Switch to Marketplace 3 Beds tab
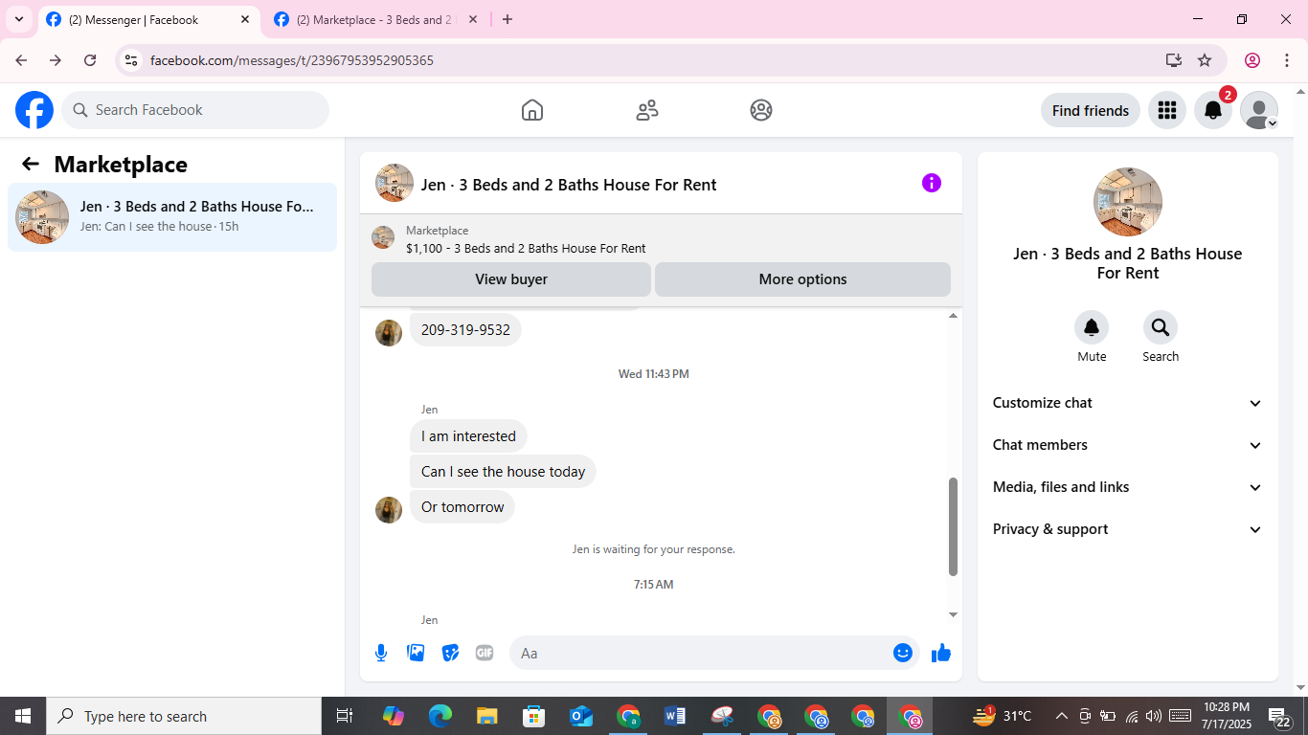Image resolution: width=1308 pixels, height=735 pixels. point(376,19)
